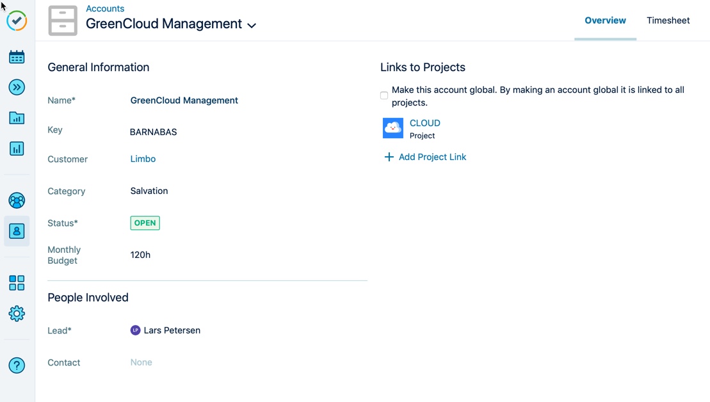Open the apps grid icon in sidebar
The height and width of the screenshot is (402, 710).
point(17,283)
